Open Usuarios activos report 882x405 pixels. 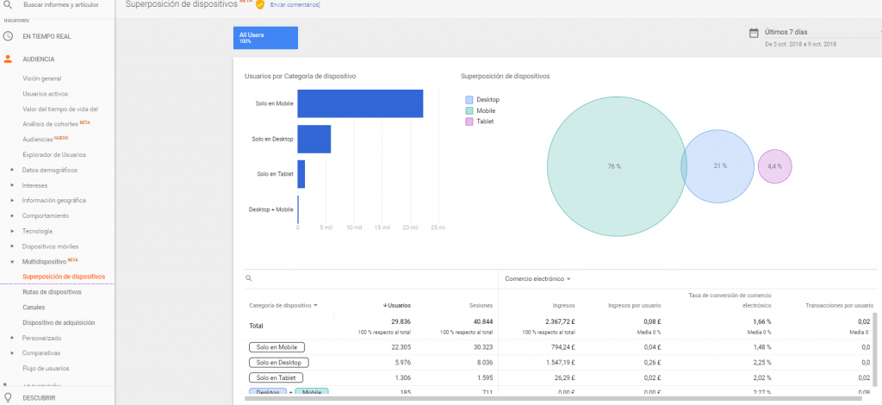(45, 94)
